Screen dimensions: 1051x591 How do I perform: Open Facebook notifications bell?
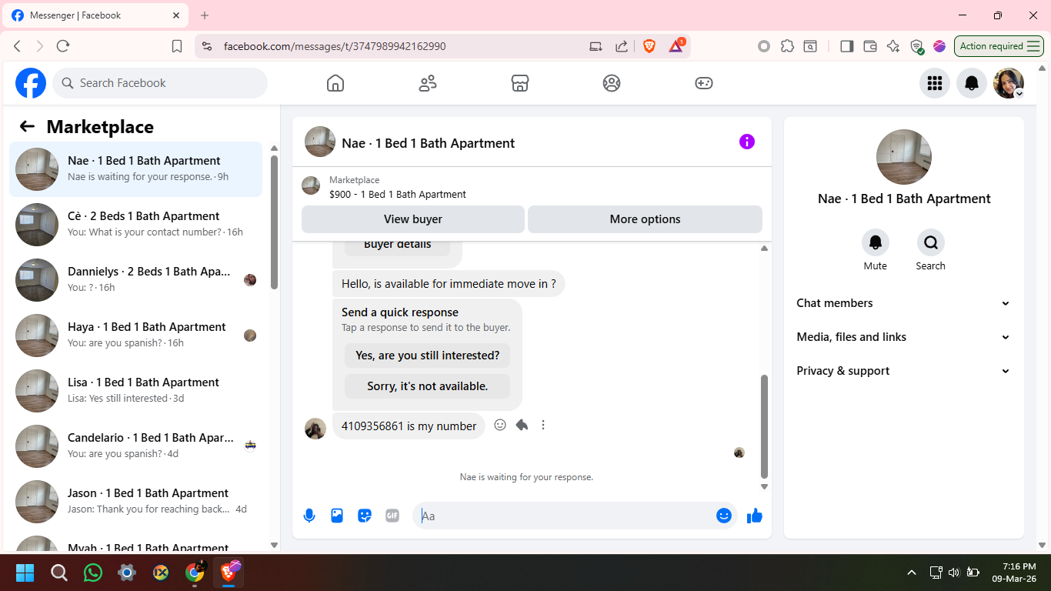972,83
